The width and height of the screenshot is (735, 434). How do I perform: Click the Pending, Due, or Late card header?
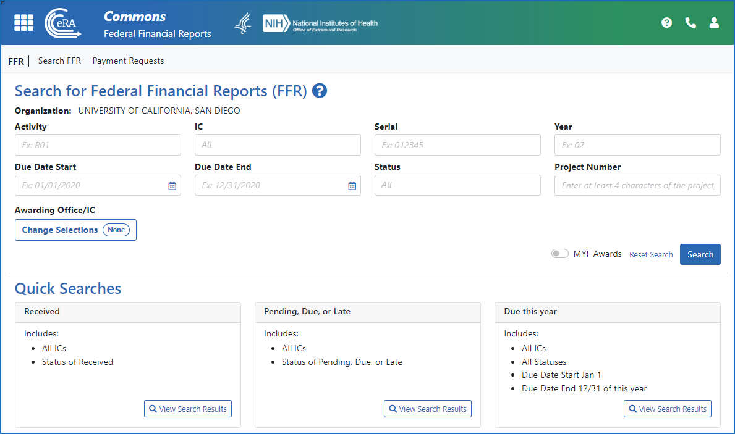click(367, 312)
